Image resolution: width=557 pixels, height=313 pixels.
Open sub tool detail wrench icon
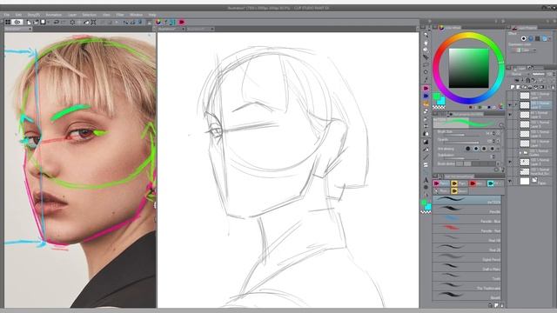(503, 170)
